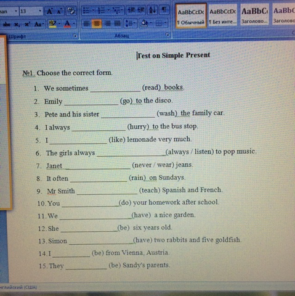Image resolution: width=295 pixels, height=296 pixels.
Task: Click the blank line after 'We sometimes'
Action: click(x=115, y=88)
